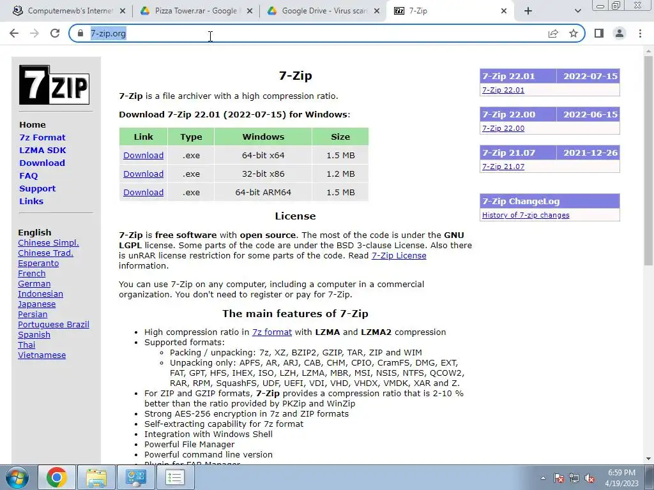Image resolution: width=654 pixels, height=490 pixels.
Task: Open Windows Explorer from taskbar
Action: point(96,477)
